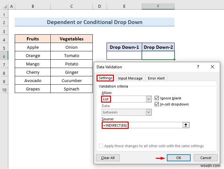Select the Grapes cell

(33, 89)
